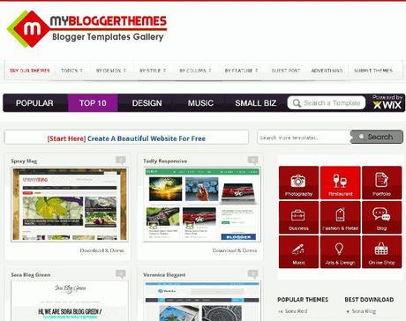The width and height of the screenshot is (406, 321).
Task: Open the Portfolio category tile
Action: (x=381, y=183)
